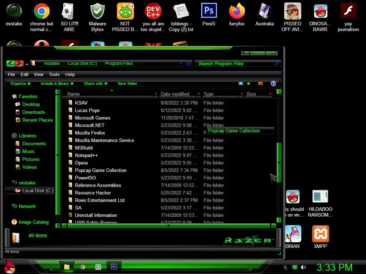This screenshot has width=366, height=274.
Task: Select the Resource Hacker folder
Action: 93,193
